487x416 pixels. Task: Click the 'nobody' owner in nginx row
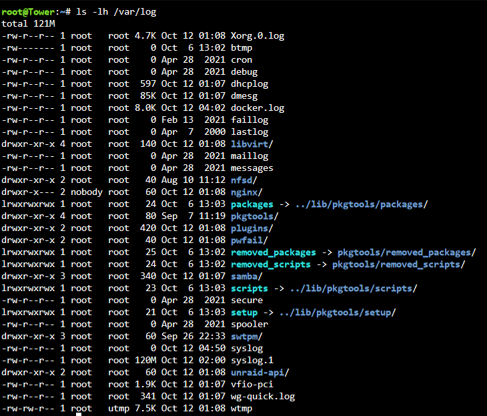click(x=87, y=192)
